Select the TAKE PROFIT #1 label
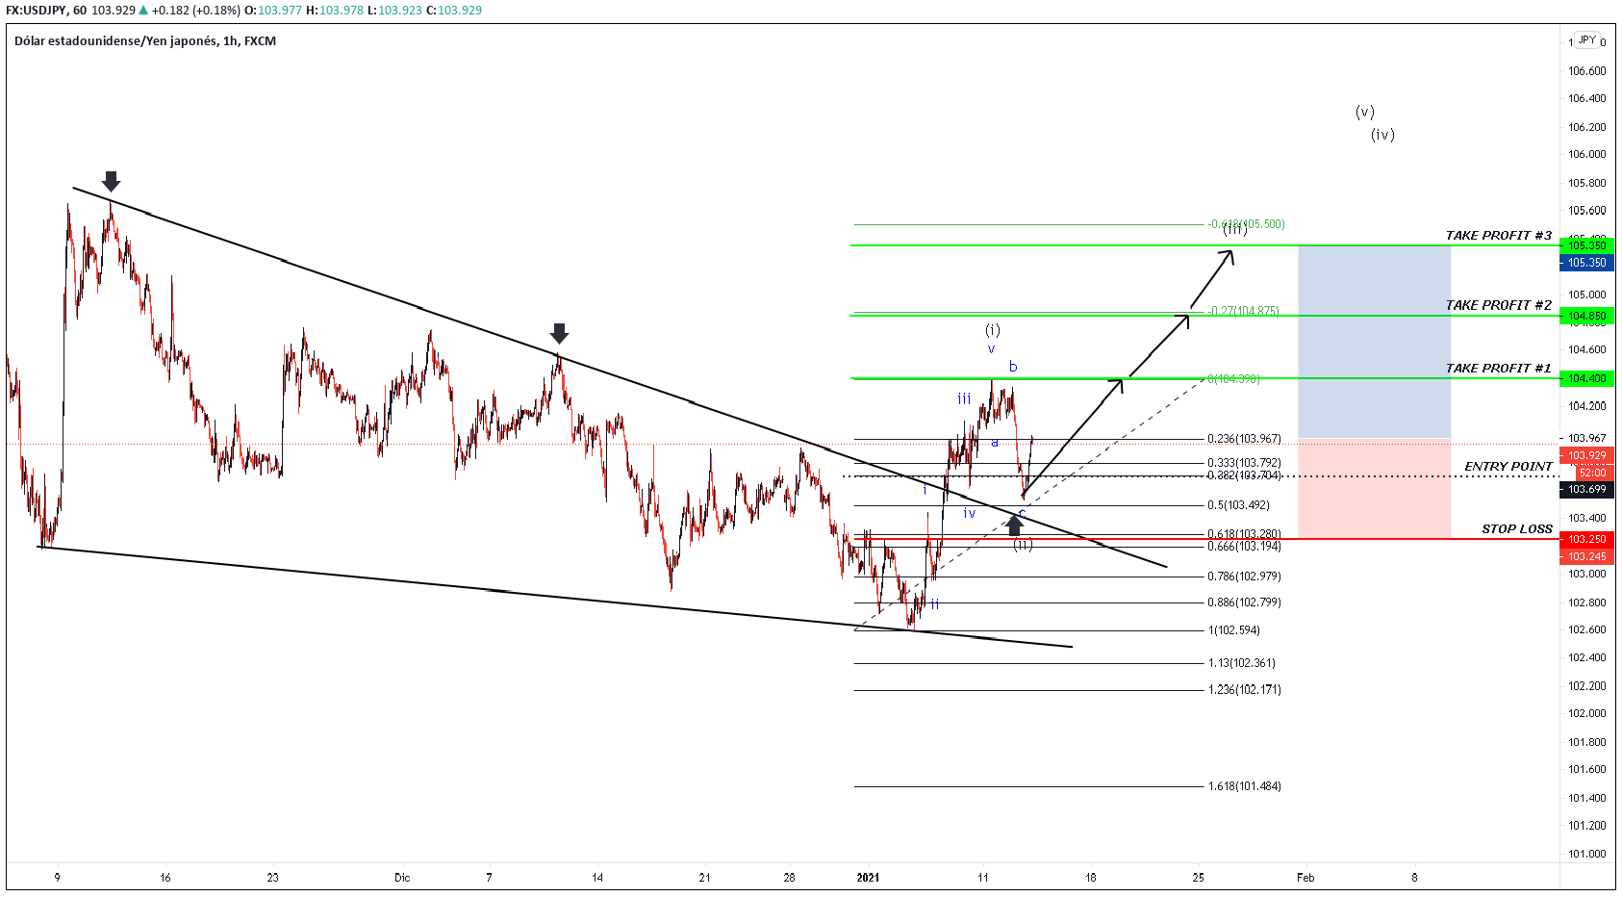Screen dimensions: 1622x897 (x=1498, y=369)
